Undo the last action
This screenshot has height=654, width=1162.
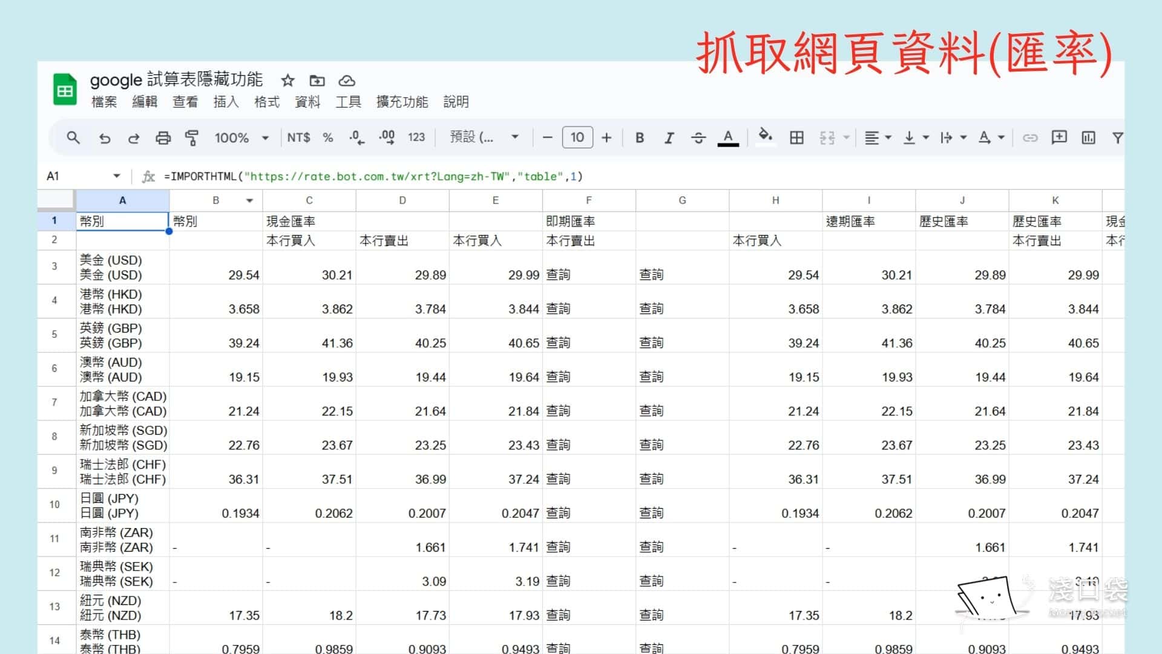pyautogui.click(x=105, y=138)
